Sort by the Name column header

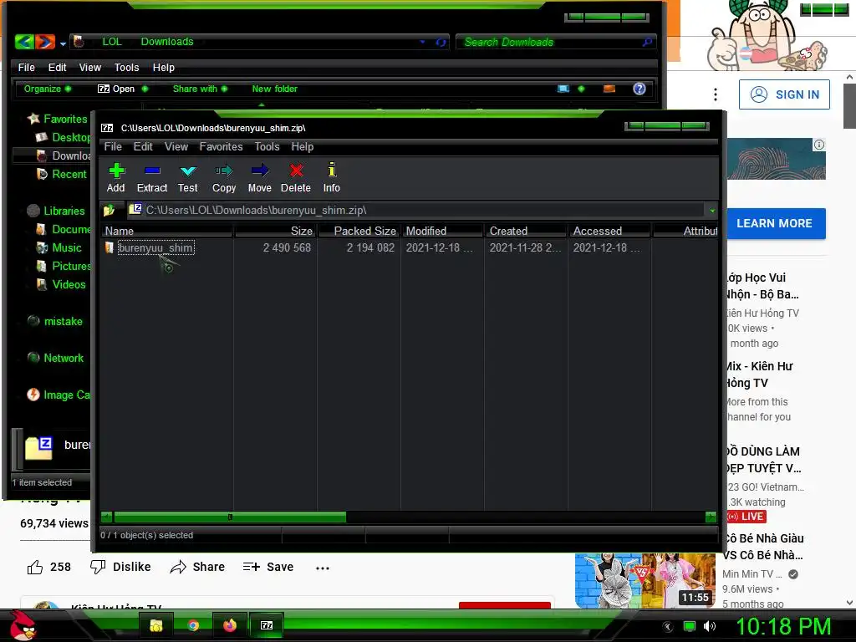(x=167, y=231)
